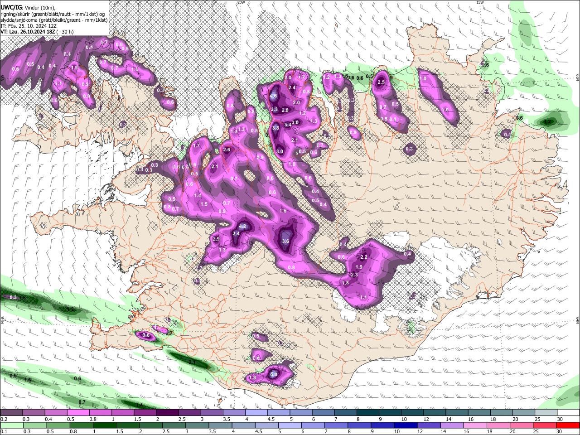Click black "2.1" on the dark green streak
580x435 pixels.
tap(192, 362)
